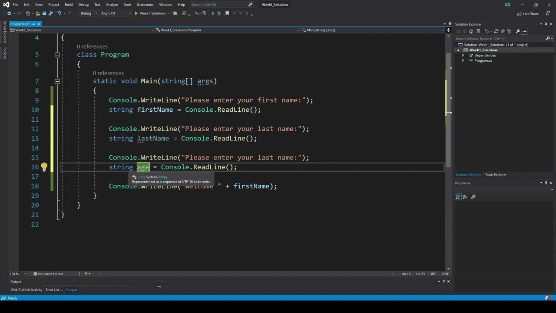Viewport: 556px width, 313px height.
Task: Click the bookmark toolbar icon
Action: 227,13
